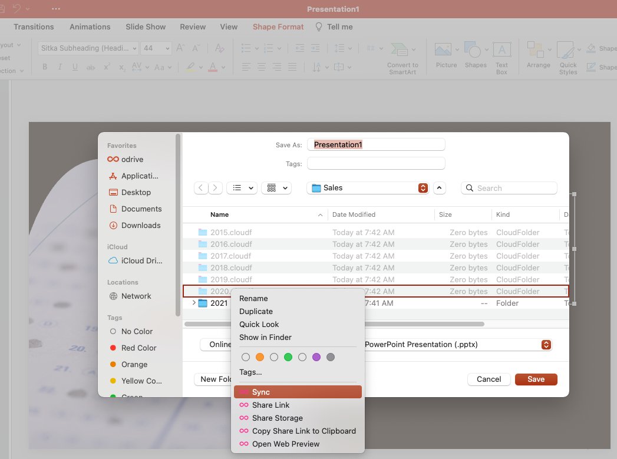Click Justify text icon in ribbon

292,67
